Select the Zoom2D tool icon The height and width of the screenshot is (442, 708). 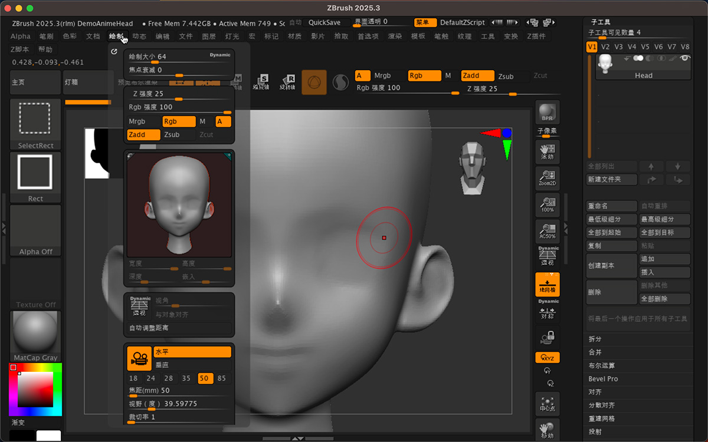point(547,178)
